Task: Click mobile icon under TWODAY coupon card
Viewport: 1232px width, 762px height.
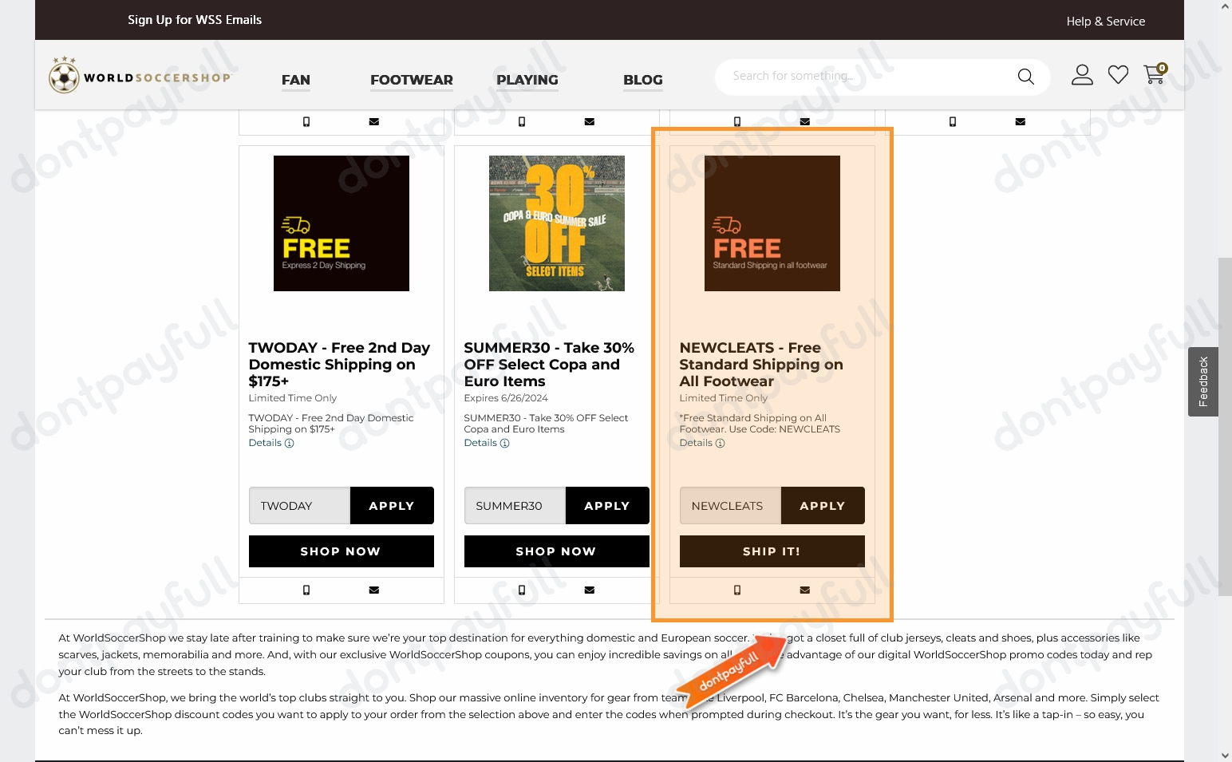Action: (306, 590)
